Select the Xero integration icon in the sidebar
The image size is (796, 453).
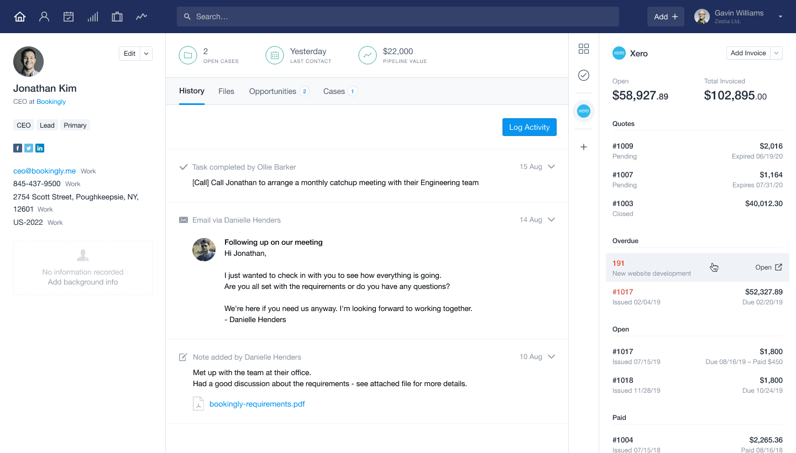coord(584,110)
